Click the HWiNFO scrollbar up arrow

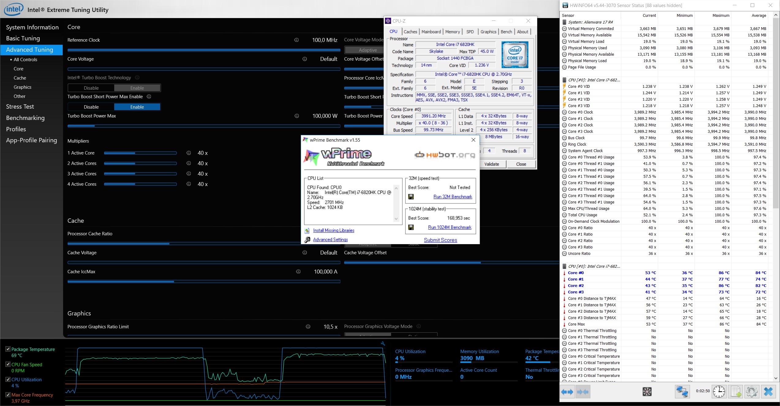(x=776, y=15)
